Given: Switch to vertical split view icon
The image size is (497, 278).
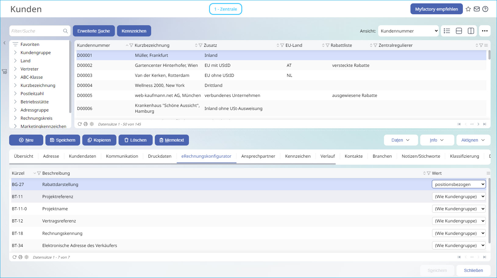Looking at the screenshot, I should click(471, 31).
